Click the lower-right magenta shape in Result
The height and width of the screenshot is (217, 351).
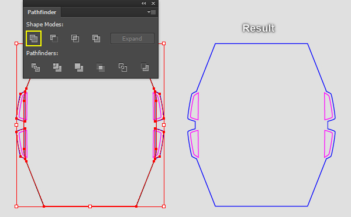pyautogui.click(x=328, y=144)
